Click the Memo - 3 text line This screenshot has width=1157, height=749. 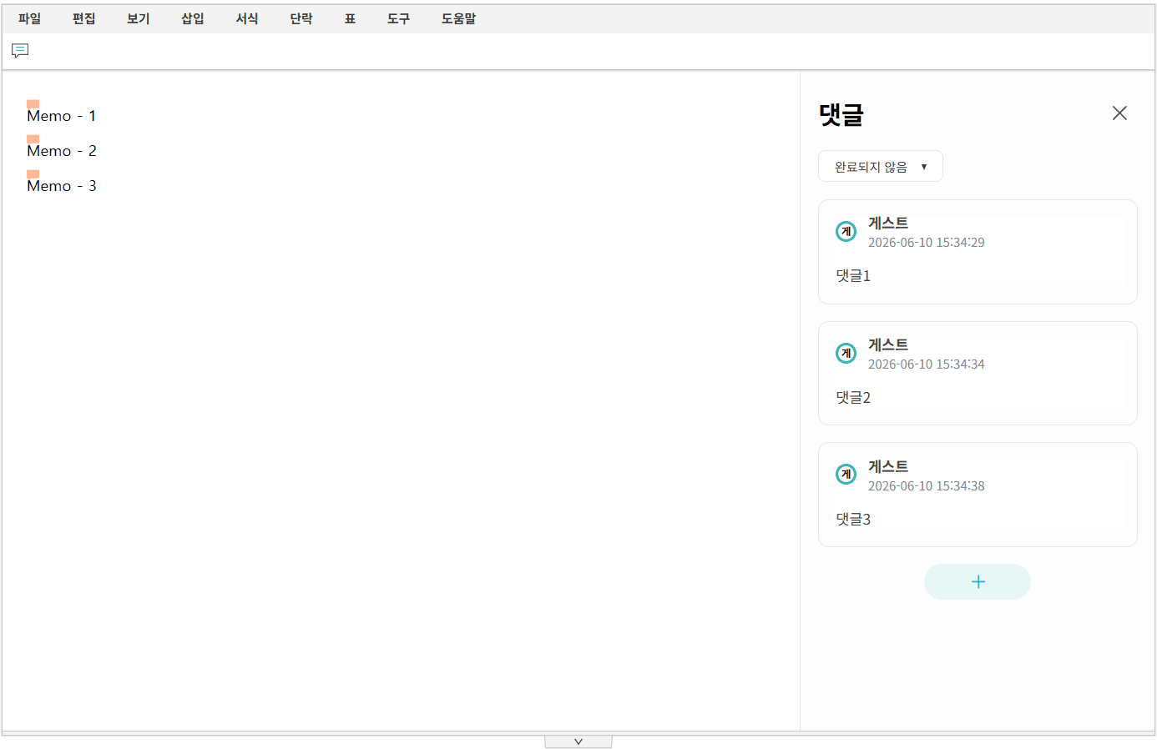62,186
